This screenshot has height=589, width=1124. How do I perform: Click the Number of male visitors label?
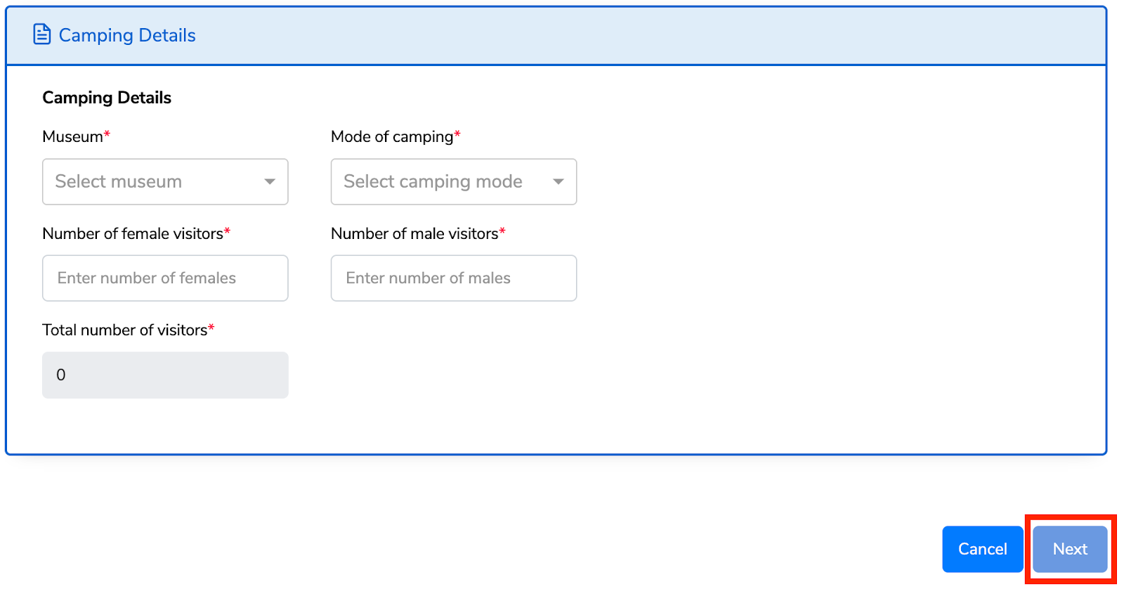pyautogui.click(x=414, y=233)
